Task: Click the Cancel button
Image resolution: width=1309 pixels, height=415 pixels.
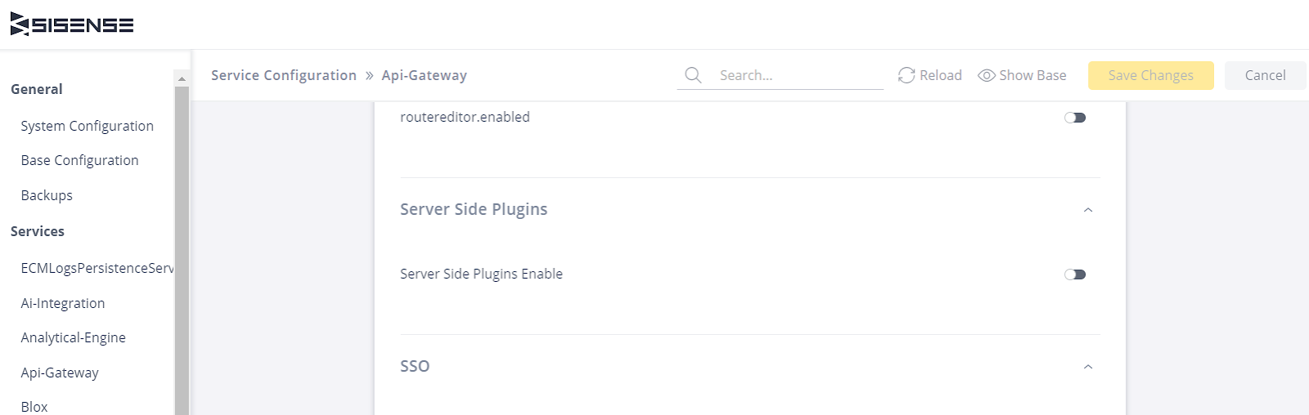Action: tap(1266, 75)
